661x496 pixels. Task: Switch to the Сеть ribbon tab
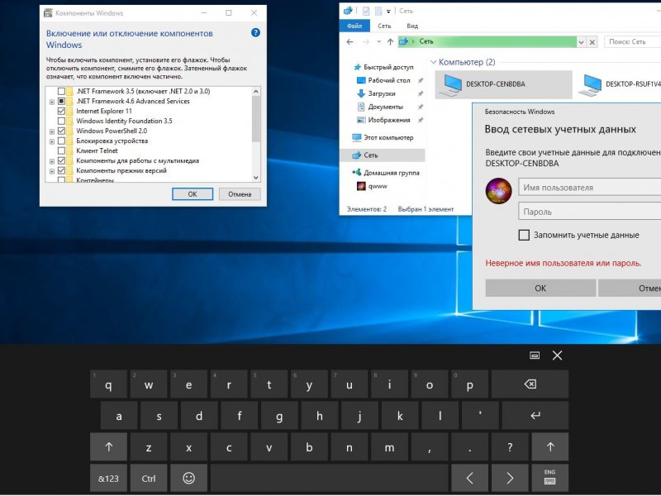coord(384,26)
